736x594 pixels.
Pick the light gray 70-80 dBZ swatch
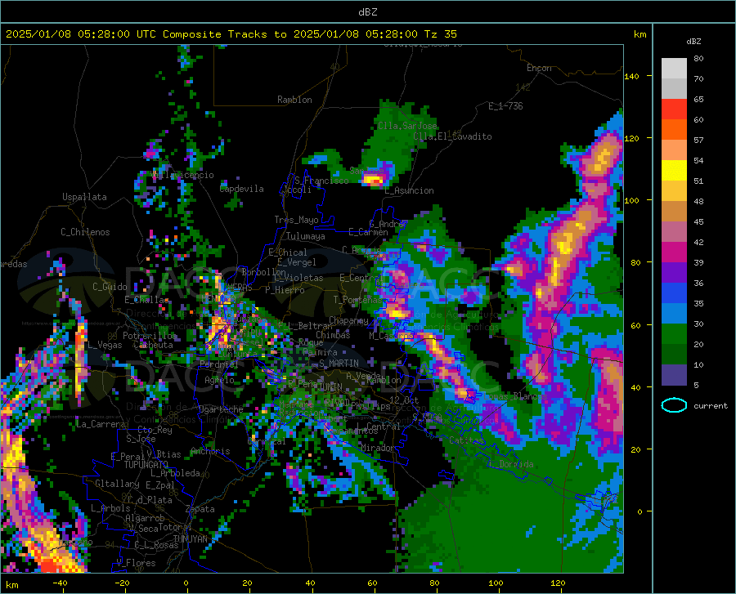click(x=674, y=69)
